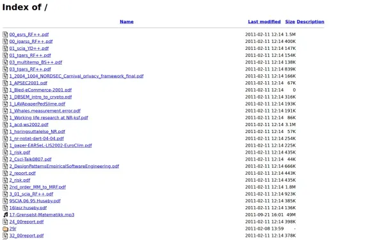Download 1_DBSEM_intro_to_crypto.pdf
This screenshot has height=240, width=384.
point(40,97)
